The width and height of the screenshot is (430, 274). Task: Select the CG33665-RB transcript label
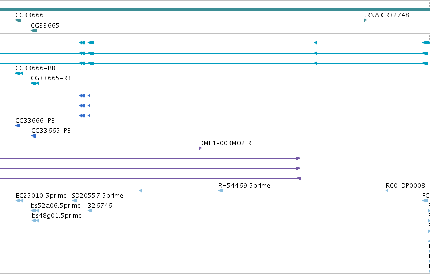click(x=51, y=78)
